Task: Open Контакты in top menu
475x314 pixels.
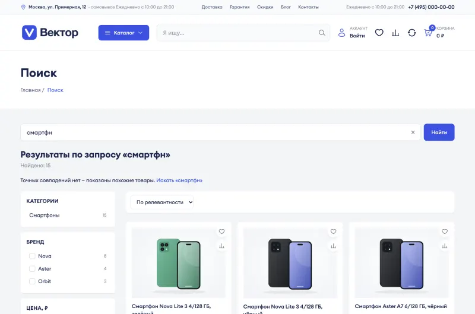Action: coord(308,7)
